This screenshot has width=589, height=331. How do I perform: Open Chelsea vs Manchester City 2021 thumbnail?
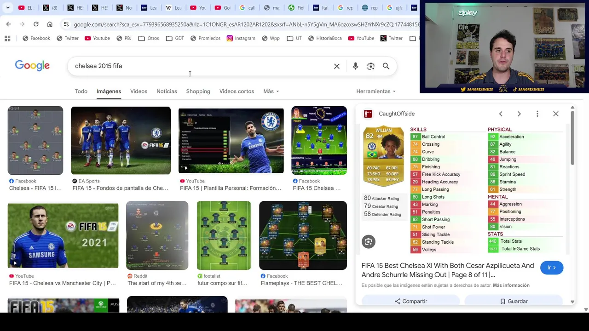pos(63,235)
